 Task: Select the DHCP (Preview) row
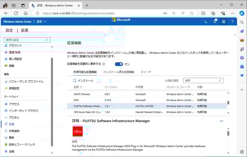coord(147,94)
